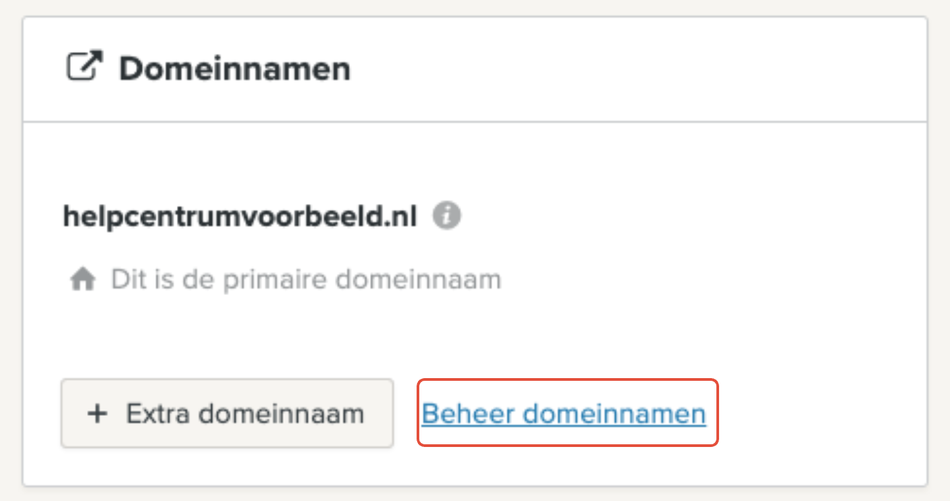Select the Domeinnamen heading text
The height and width of the screenshot is (501, 950).
tap(235, 69)
